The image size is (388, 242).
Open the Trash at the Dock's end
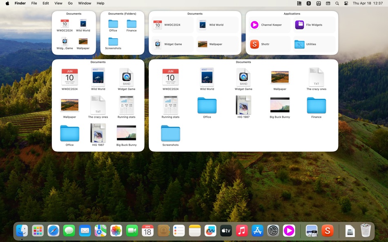click(366, 230)
